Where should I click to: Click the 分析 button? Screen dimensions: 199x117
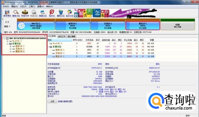(53, 102)
